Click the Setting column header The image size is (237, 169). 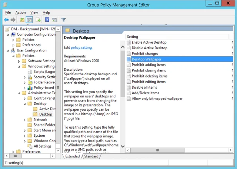tap(177, 37)
